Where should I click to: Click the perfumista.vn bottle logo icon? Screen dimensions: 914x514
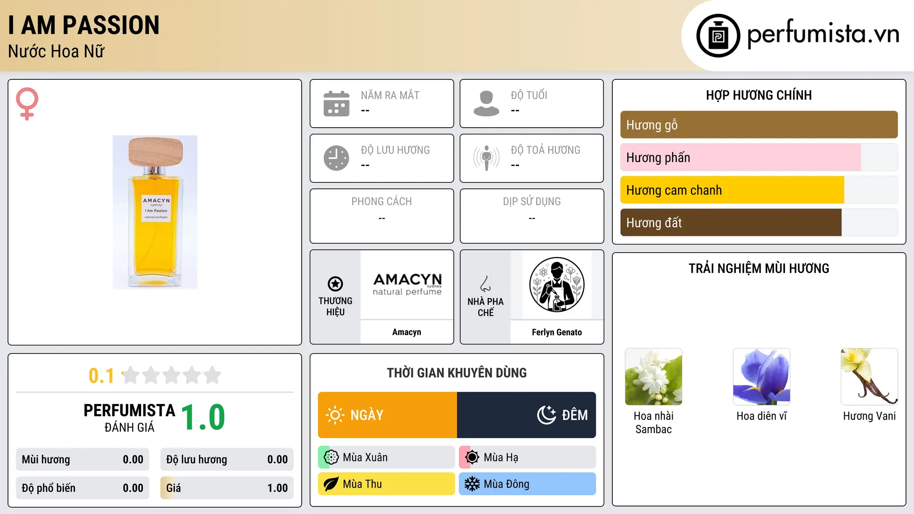[718, 36]
